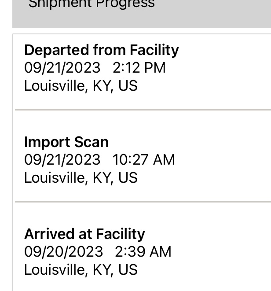The image size is (271, 291).
Task: Click divider line below Departed from Facility entry
Action: pos(143,109)
